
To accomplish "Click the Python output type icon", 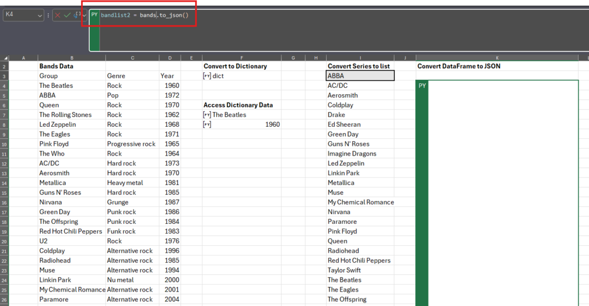I will [78, 15].
